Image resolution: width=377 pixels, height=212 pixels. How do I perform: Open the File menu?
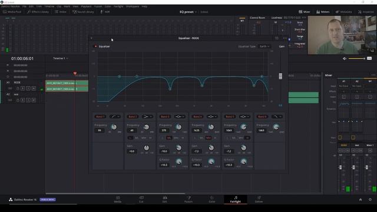coord(24,6)
